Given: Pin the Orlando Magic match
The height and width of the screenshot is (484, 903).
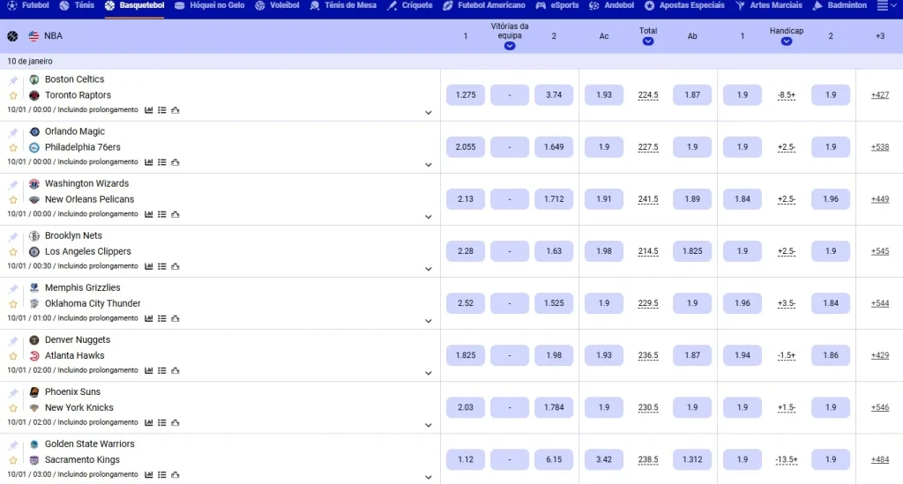Looking at the screenshot, I should pyautogui.click(x=12, y=133).
